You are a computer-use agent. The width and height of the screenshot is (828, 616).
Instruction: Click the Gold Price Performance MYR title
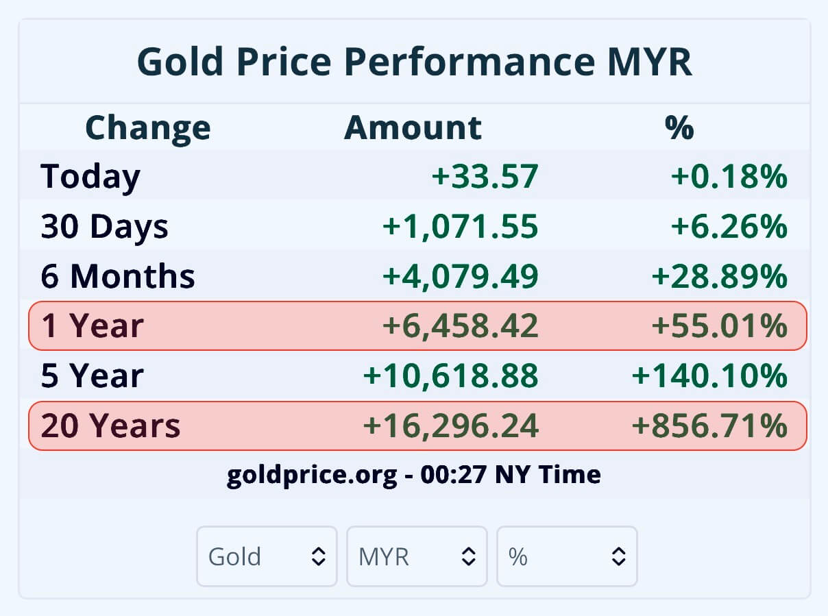pyautogui.click(x=414, y=62)
